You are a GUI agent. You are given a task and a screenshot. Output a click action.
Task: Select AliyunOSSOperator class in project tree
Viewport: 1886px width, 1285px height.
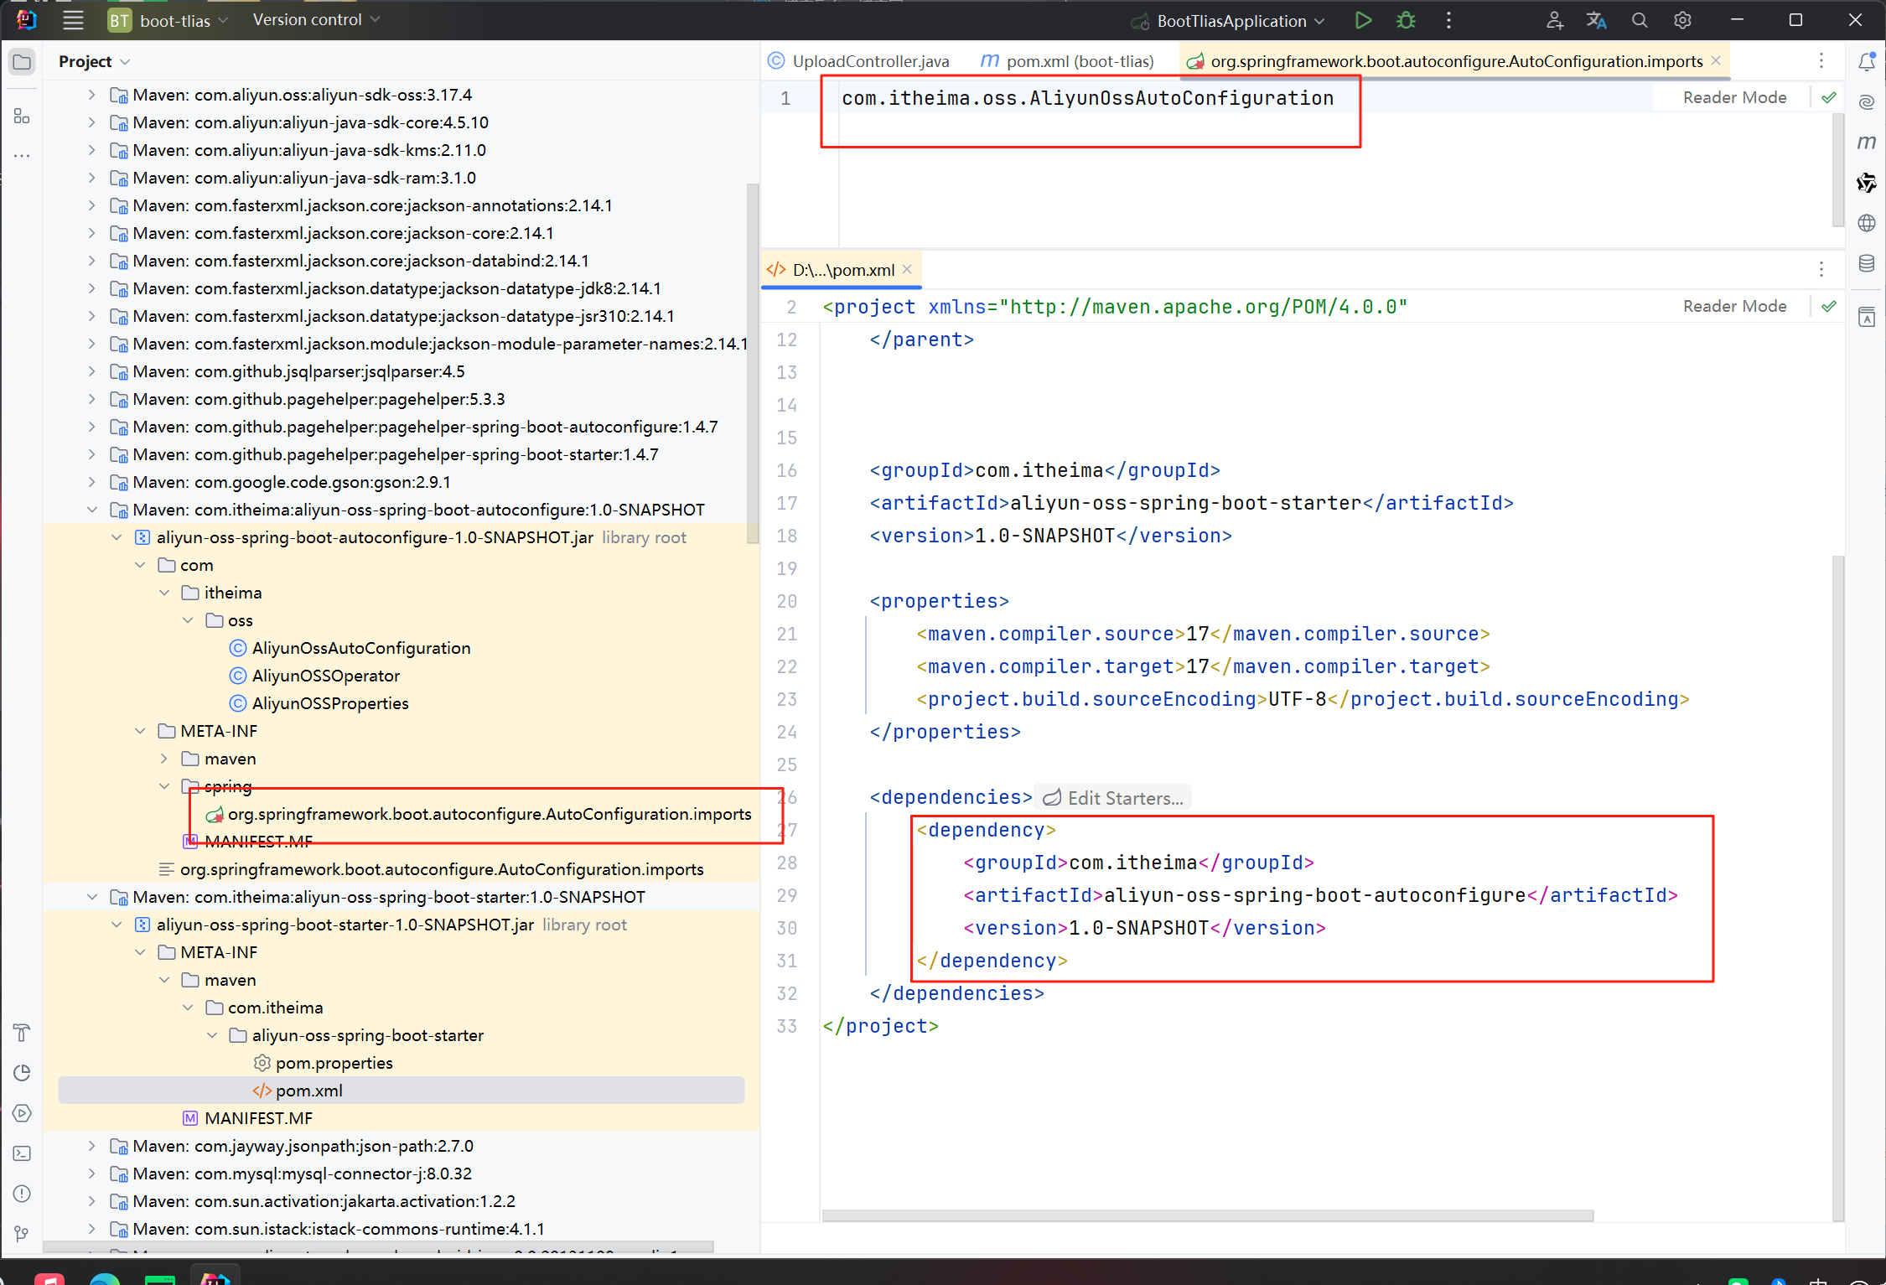tap(325, 676)
